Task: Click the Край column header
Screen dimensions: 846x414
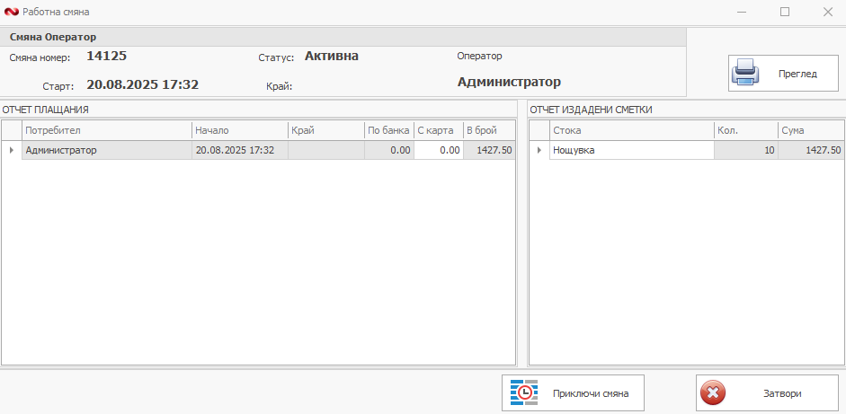Action: (325, 130)
